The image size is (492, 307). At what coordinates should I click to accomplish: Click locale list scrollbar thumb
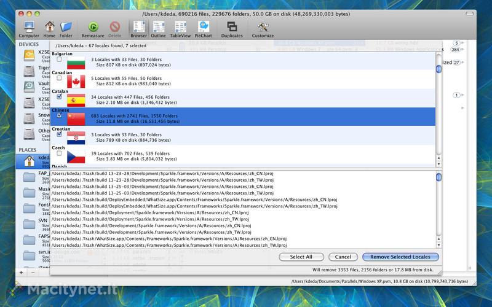[438, 69]
